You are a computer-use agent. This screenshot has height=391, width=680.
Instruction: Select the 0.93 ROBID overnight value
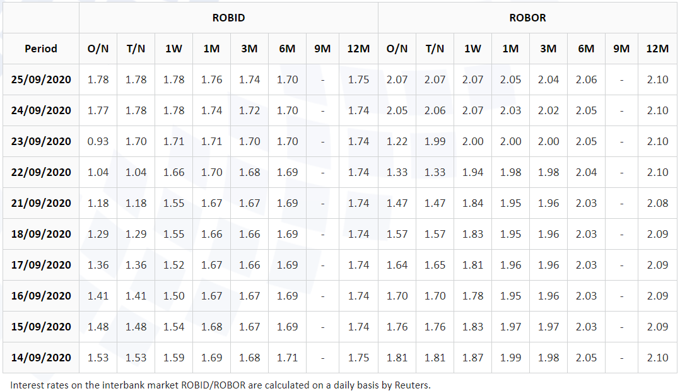coord(98,141)
